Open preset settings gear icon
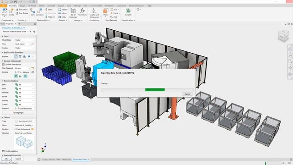Screen dimensions: 293x165 pos(34,32)
